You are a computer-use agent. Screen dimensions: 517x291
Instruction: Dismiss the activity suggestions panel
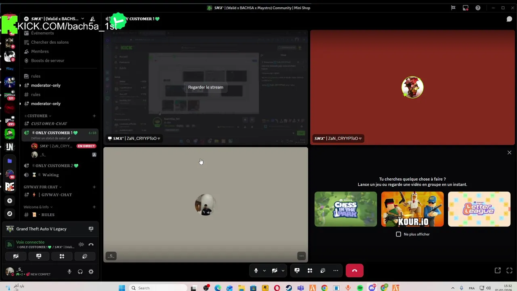tap(509, 152)
